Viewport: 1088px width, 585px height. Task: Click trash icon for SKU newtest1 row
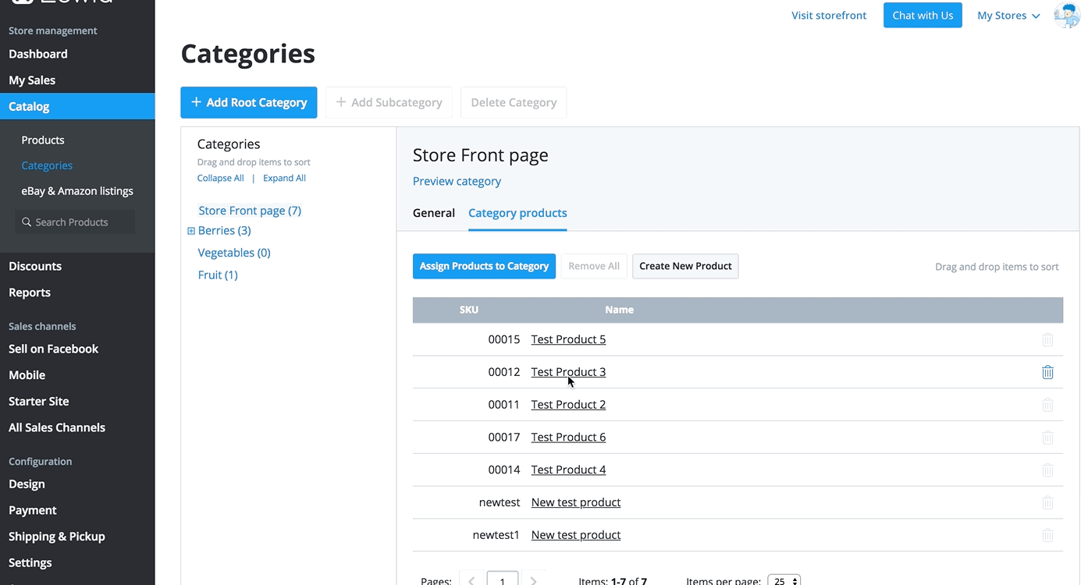(x=1047, y=535)
